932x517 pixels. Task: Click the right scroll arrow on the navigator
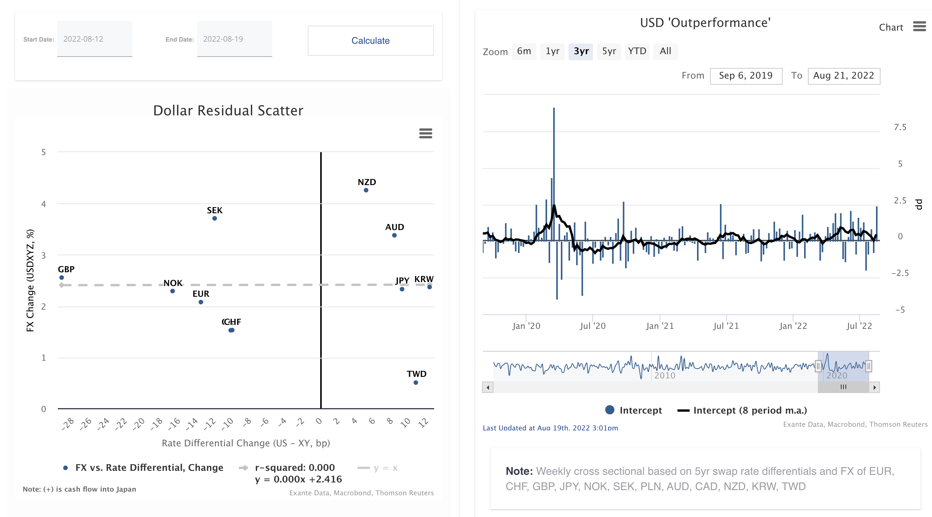875,387
